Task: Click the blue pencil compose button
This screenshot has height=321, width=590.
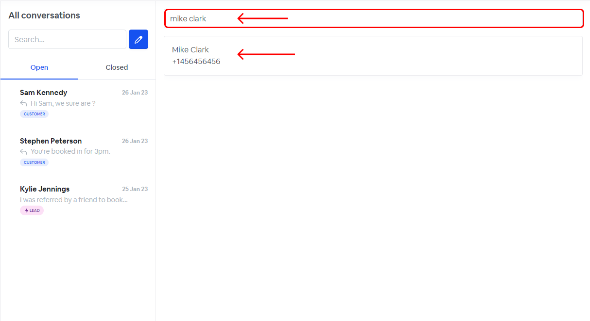Action: (x=139, y=39)
